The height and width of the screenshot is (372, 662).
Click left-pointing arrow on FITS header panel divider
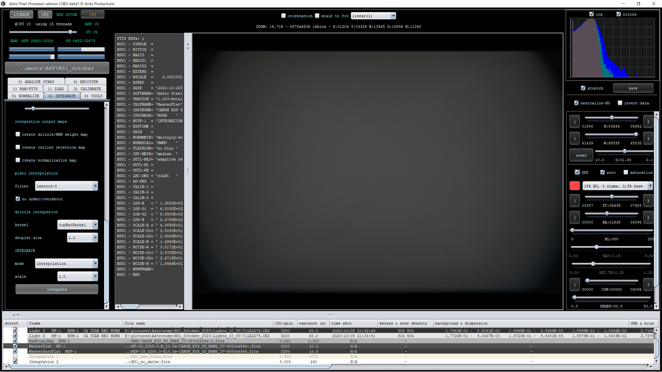tap(188, 44)
